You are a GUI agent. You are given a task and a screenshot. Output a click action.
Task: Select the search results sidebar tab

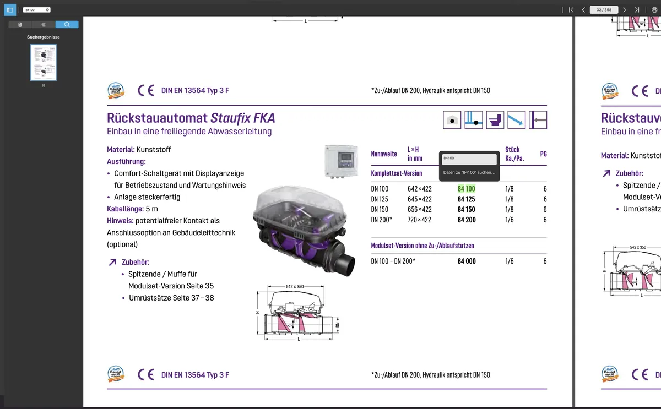tap(67, 25)
